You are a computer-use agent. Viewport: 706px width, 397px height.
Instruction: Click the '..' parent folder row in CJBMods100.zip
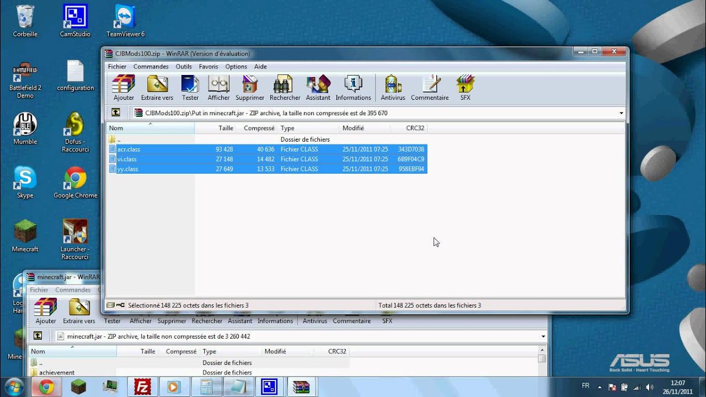click(x=267, y=140)
